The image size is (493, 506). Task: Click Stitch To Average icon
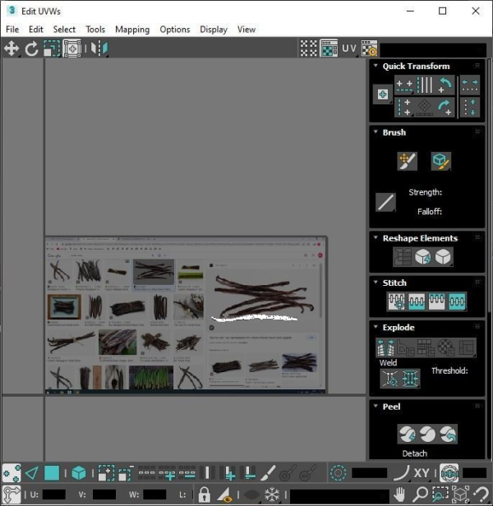(417, 301)
